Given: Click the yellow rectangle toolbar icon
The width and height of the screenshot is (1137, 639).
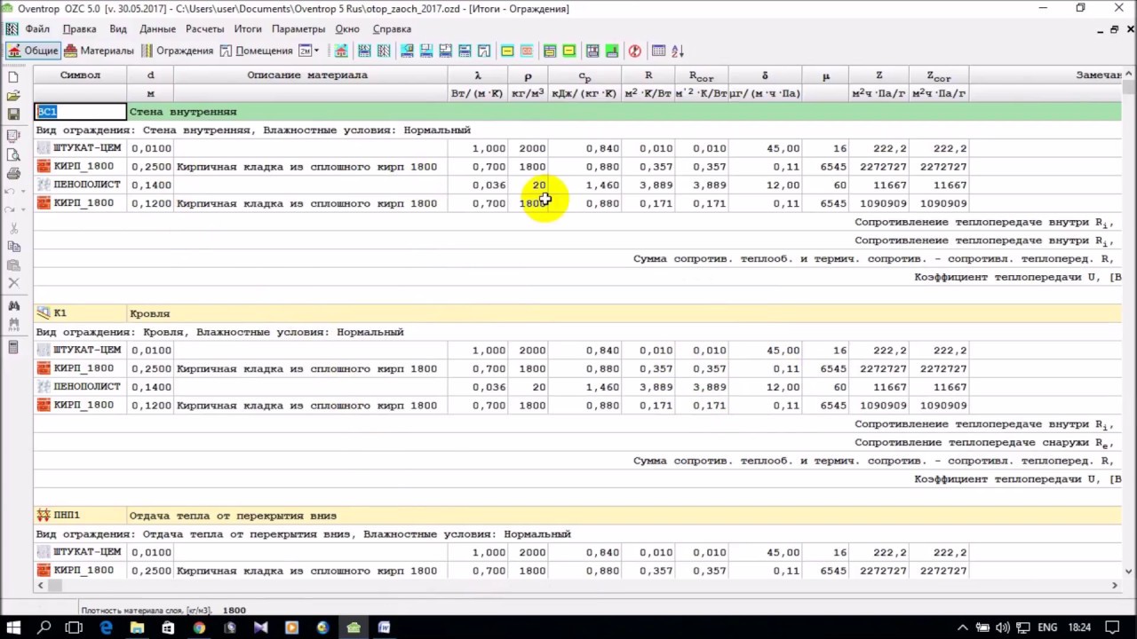Looking at the screenshot, I should [x=507, y=51].
